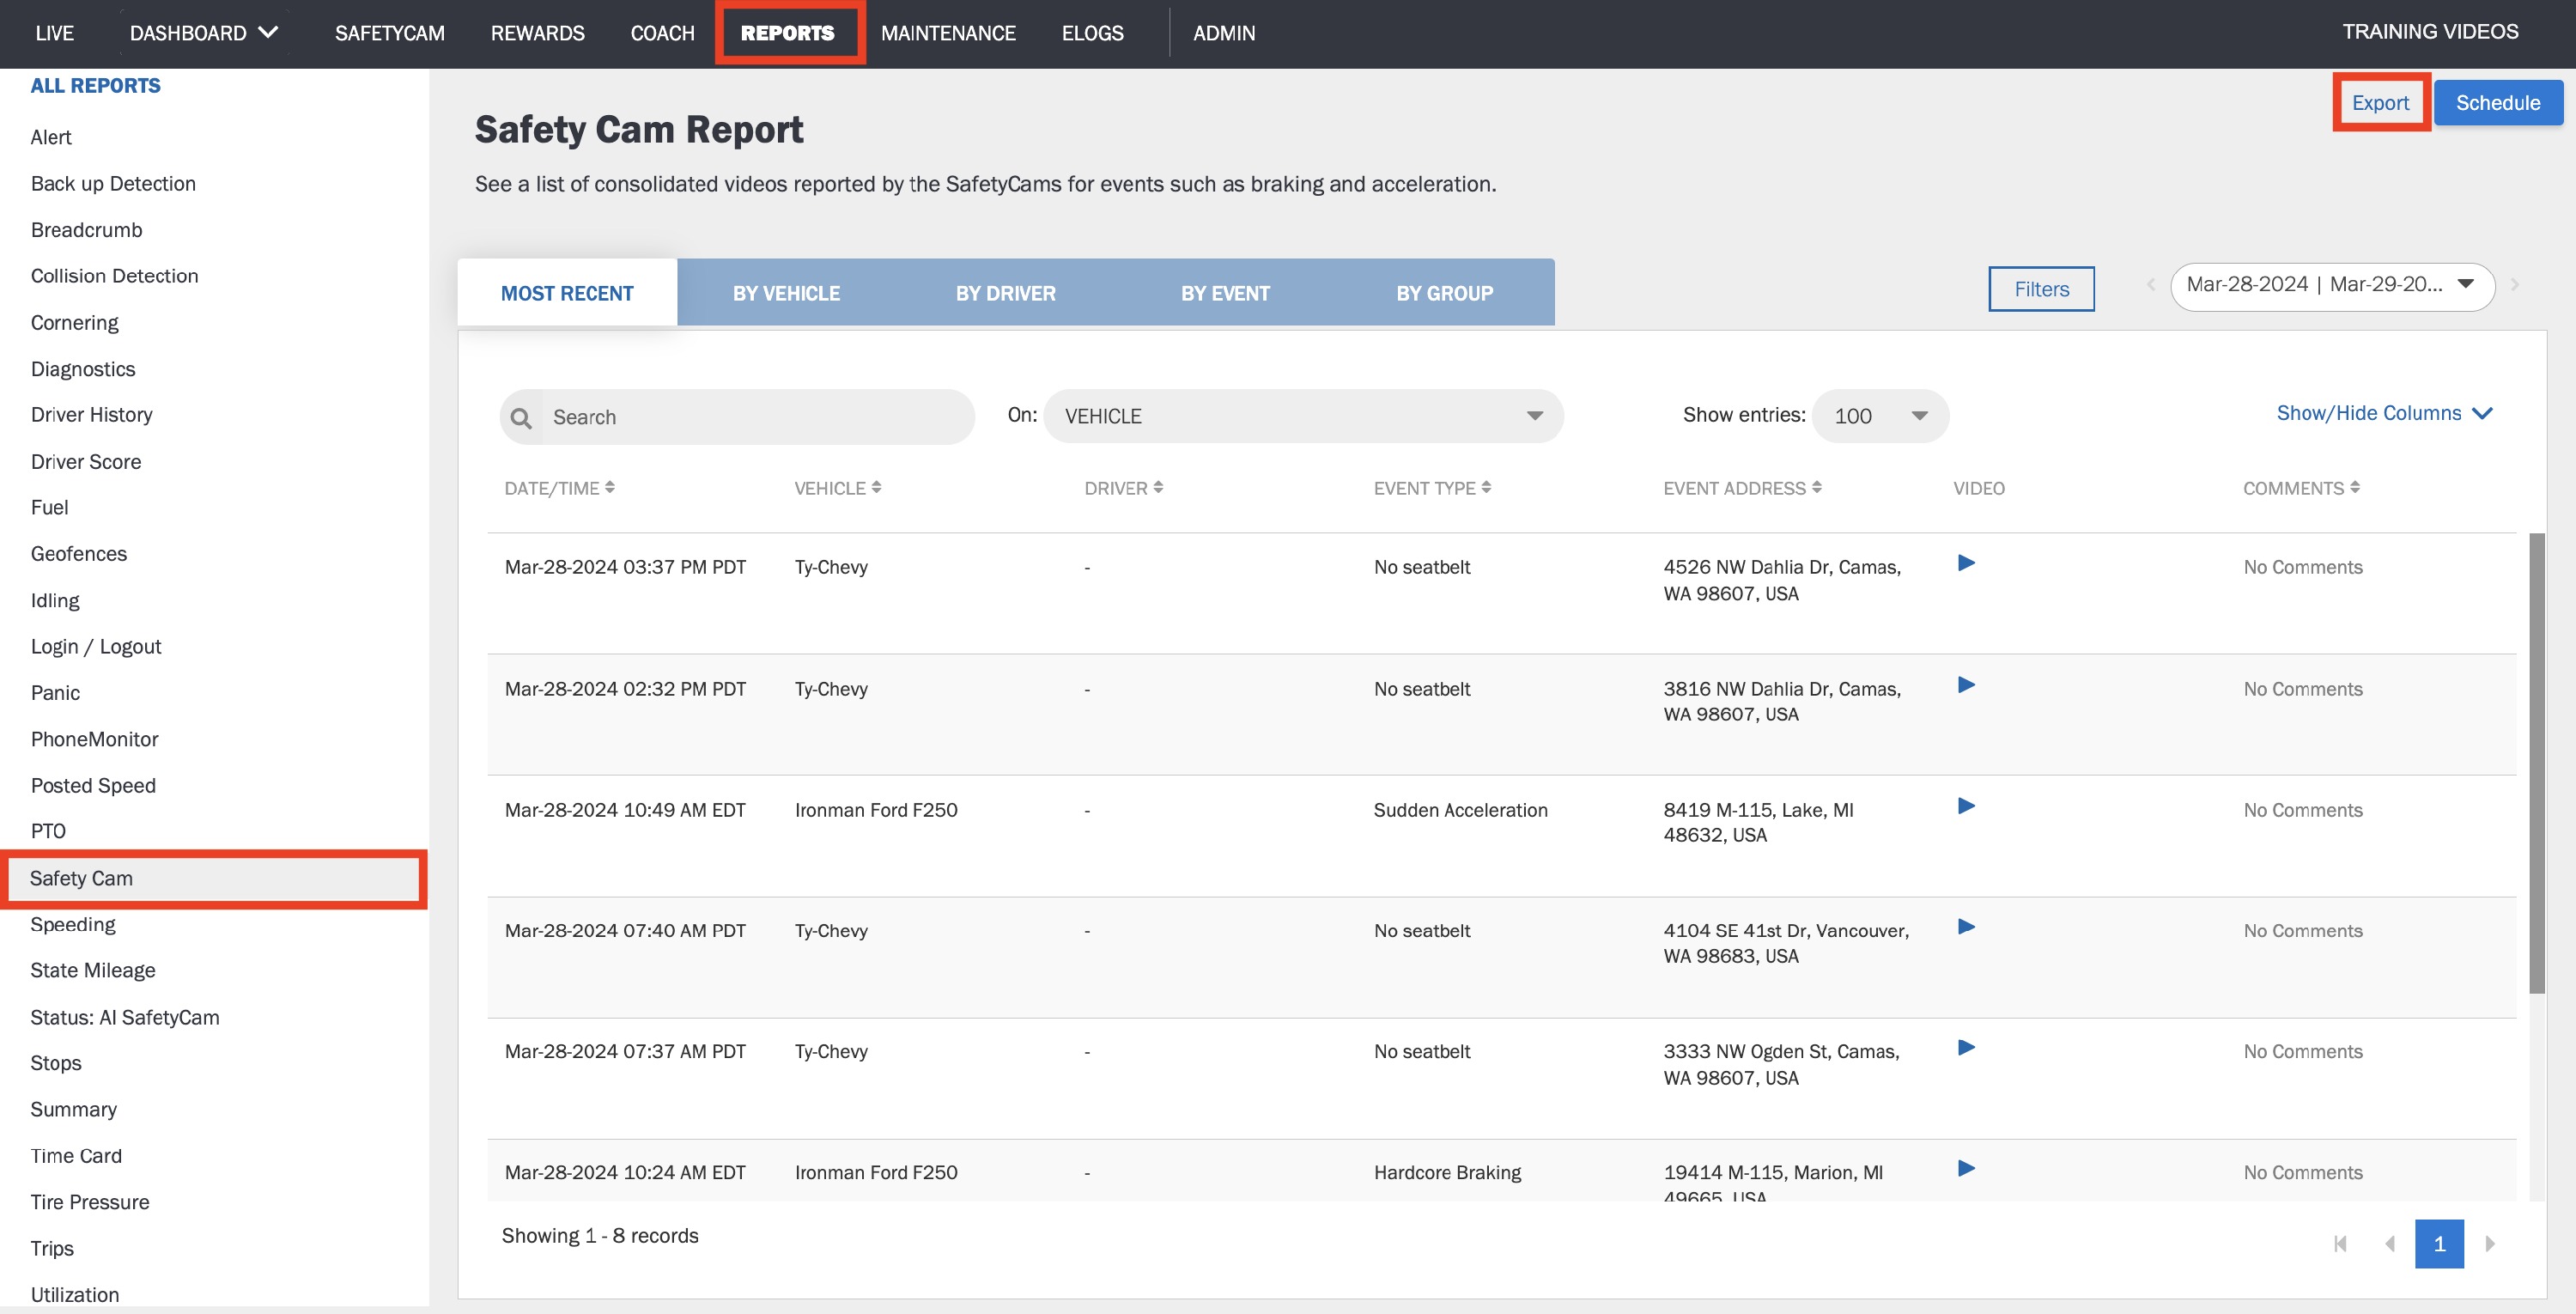Image resolution: width=2576 pixels, height=1314 pixels.
Task: Open the ELOGS navigation item
Action: pos(1092,33)
